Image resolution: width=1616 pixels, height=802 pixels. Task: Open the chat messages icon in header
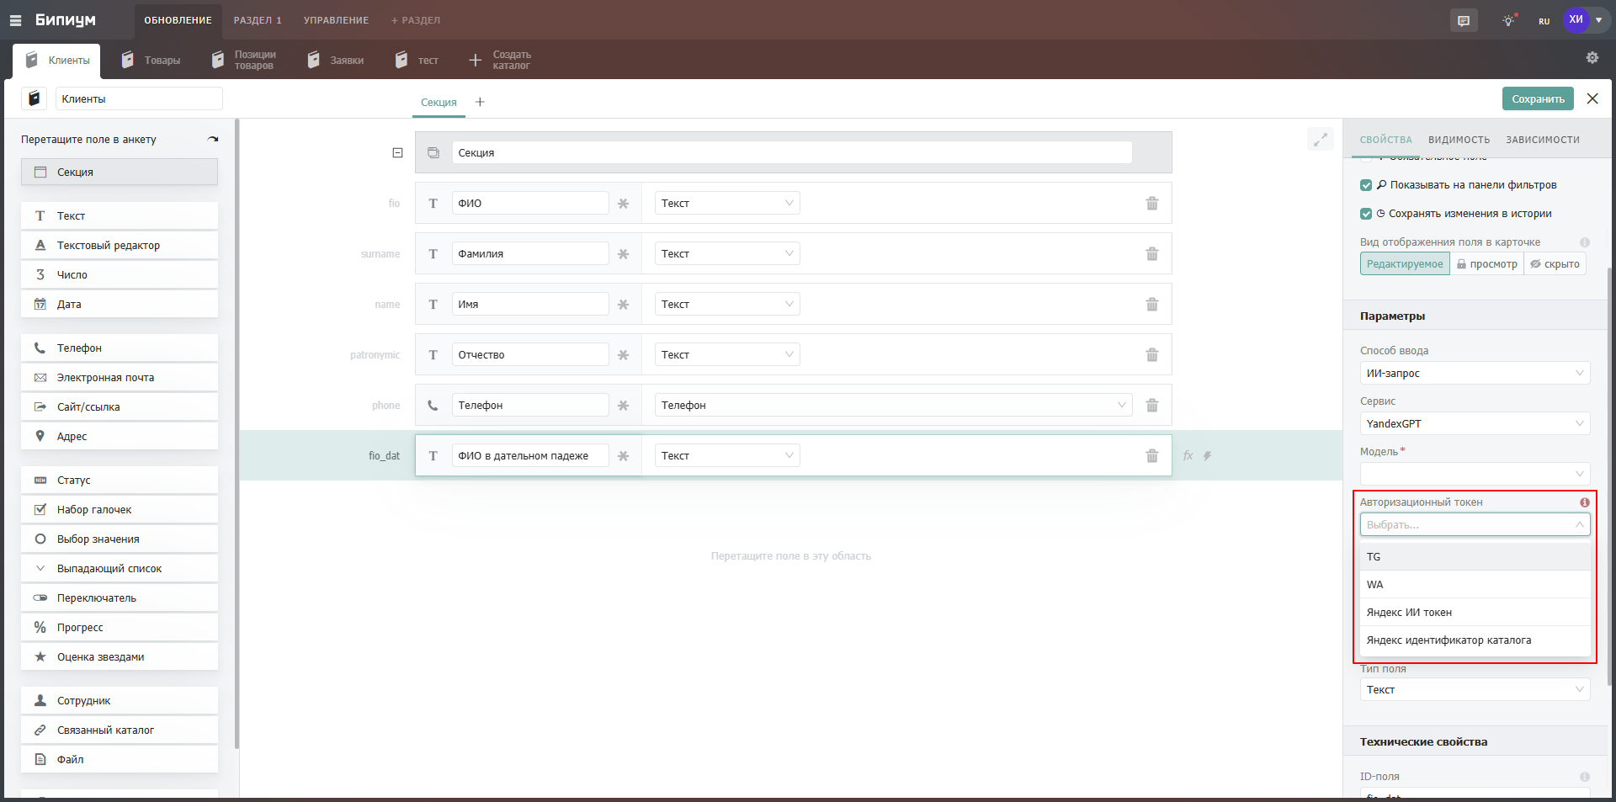[x=1464, y=21]
